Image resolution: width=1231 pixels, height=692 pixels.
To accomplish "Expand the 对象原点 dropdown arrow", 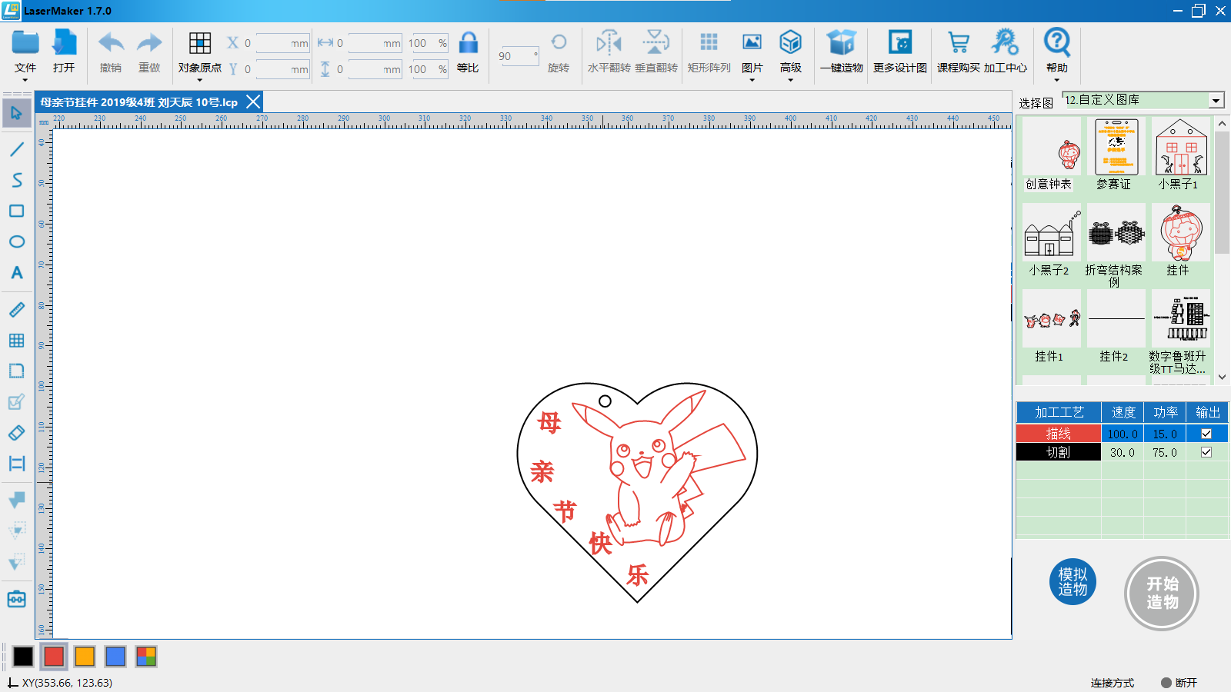I will [200, 80].
